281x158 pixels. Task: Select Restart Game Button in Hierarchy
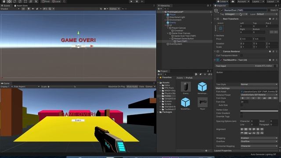[x=184, y=39]
